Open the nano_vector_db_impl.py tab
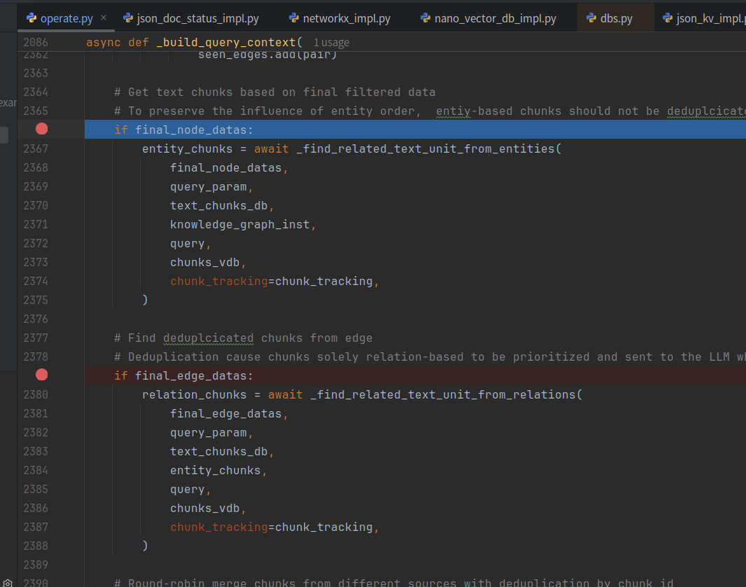 pyautogui.click(x=488, y=19)
